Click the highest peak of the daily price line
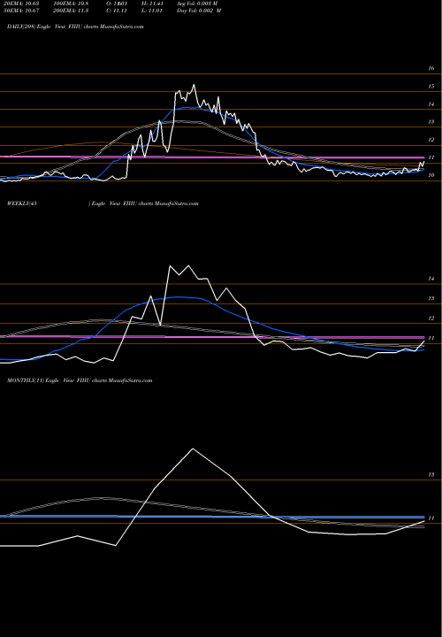 pos(194,85)
